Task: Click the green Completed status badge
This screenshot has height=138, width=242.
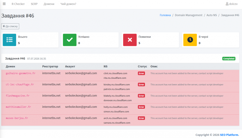Action: [x=229, y=59]
